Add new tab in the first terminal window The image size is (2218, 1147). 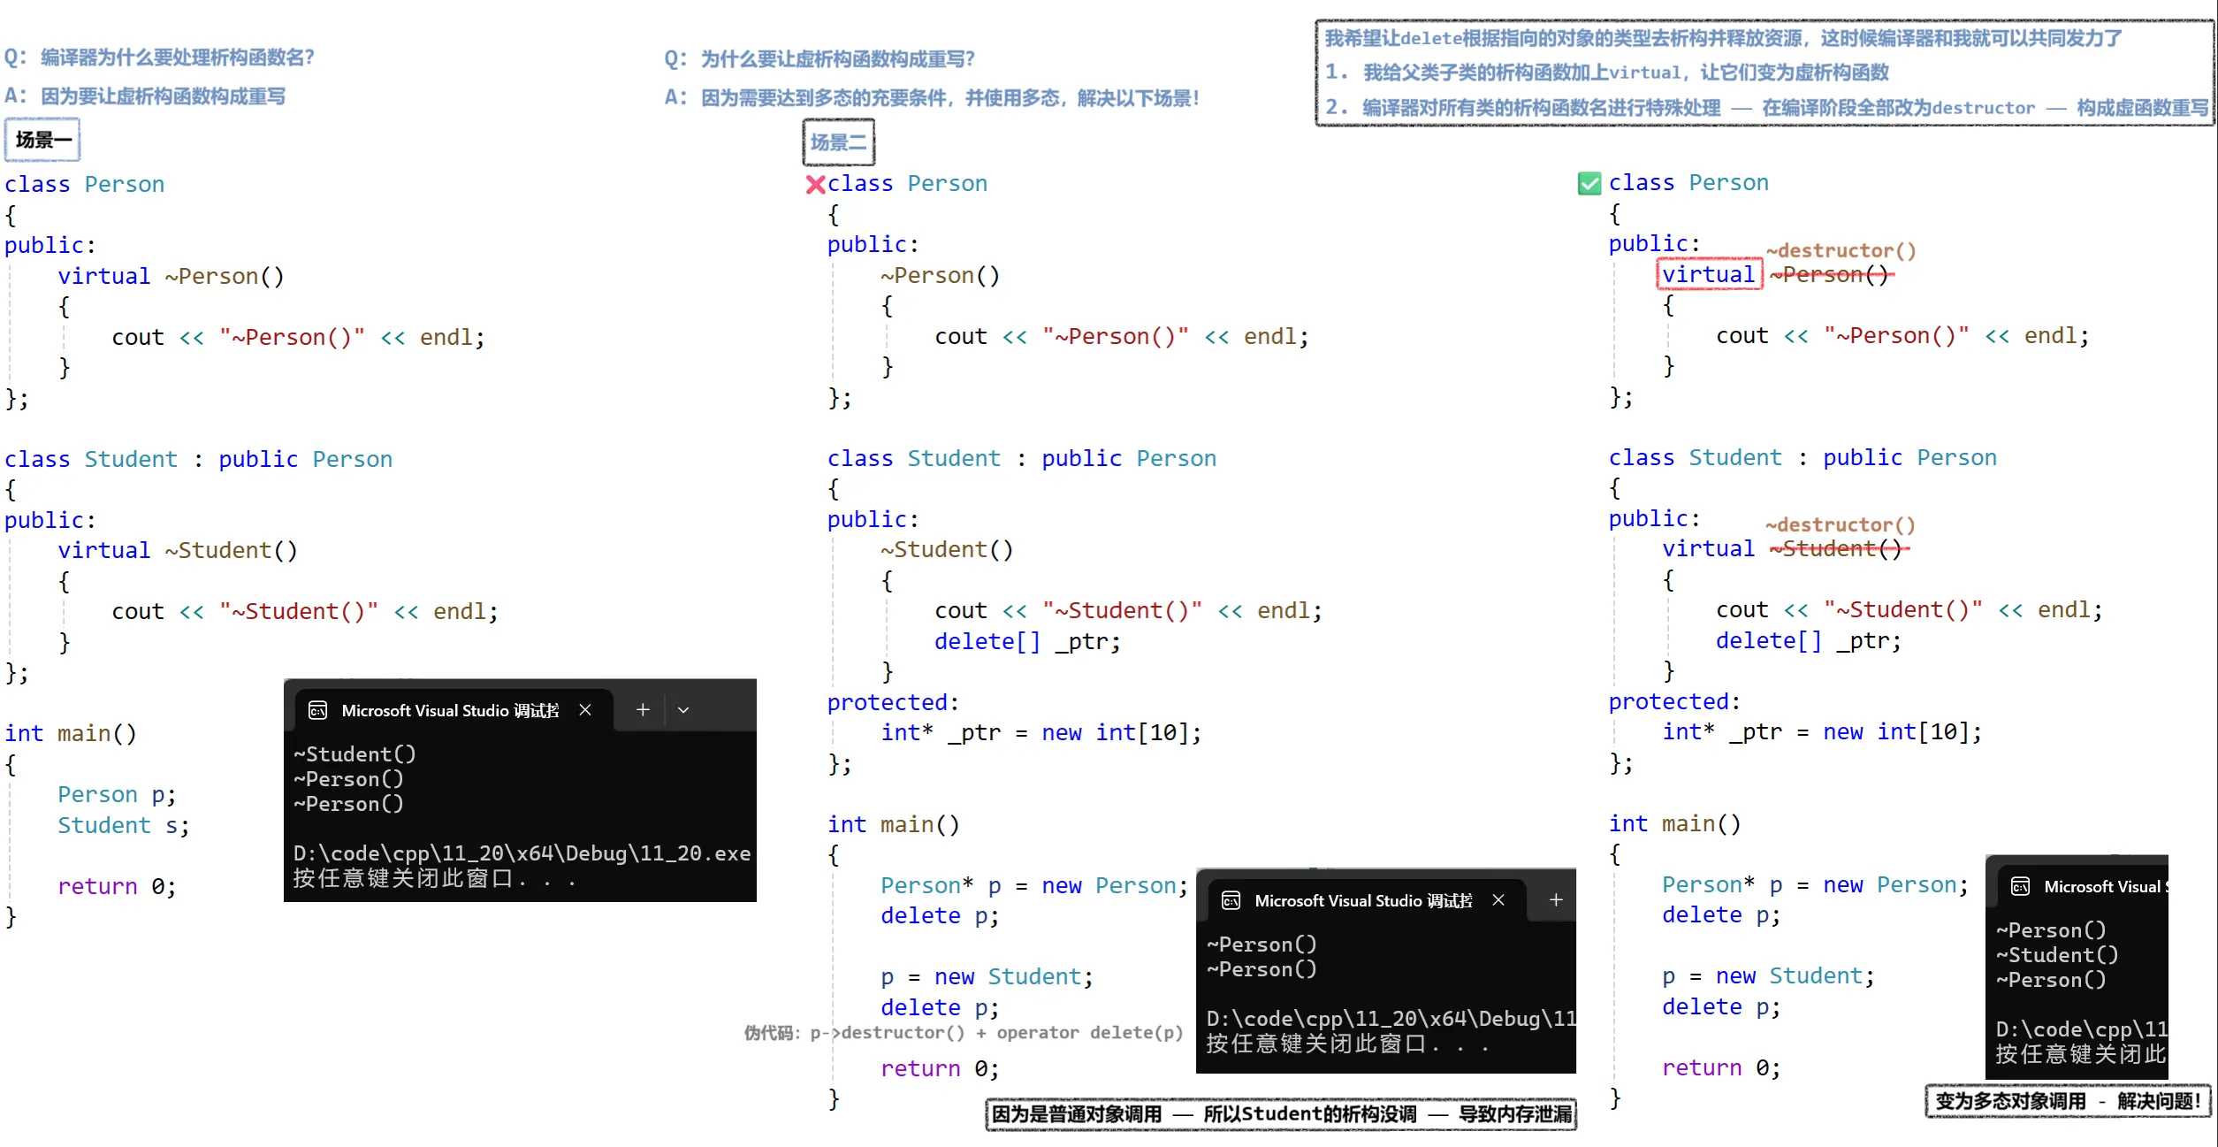point(643,709)
